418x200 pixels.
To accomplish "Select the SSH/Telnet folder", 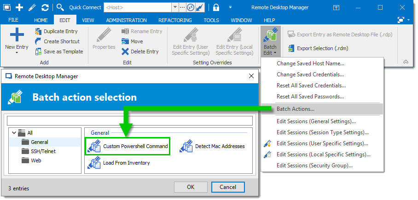I will coord(43,151).
